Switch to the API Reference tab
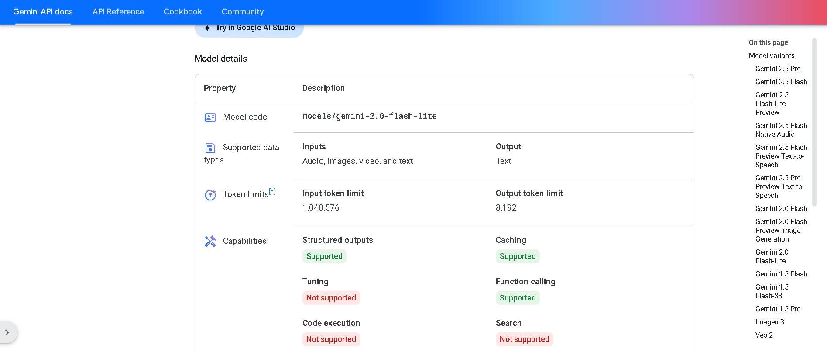 tap(118, 12)
